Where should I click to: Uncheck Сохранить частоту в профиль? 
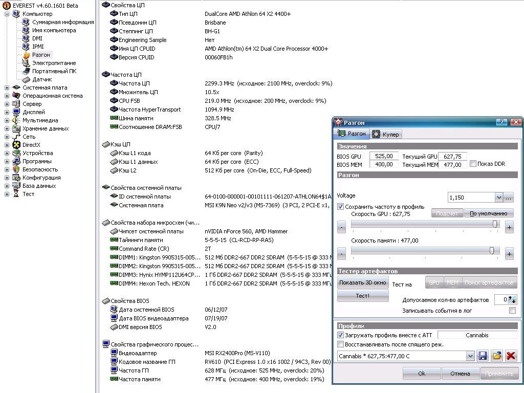[x=340, y=207]
